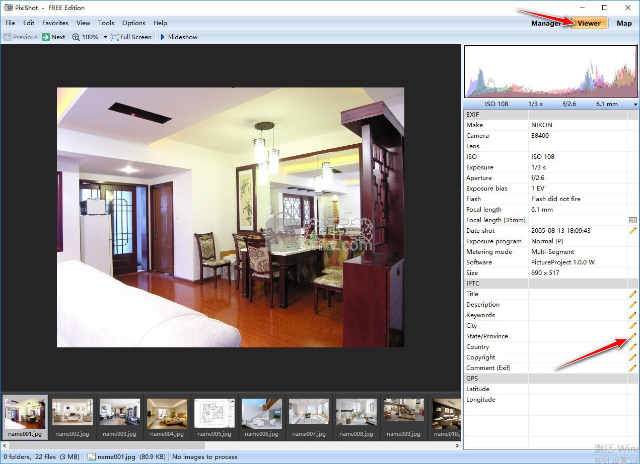Viewport: 640px width, 464px height.
Task: Click status text "0 folders, 22 files"
Action: (29, 457)
